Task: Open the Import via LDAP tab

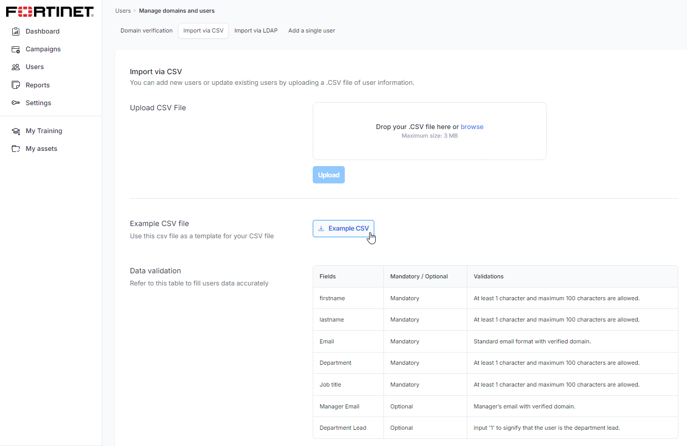Action: pyautogui.click(x=256, y=30)
